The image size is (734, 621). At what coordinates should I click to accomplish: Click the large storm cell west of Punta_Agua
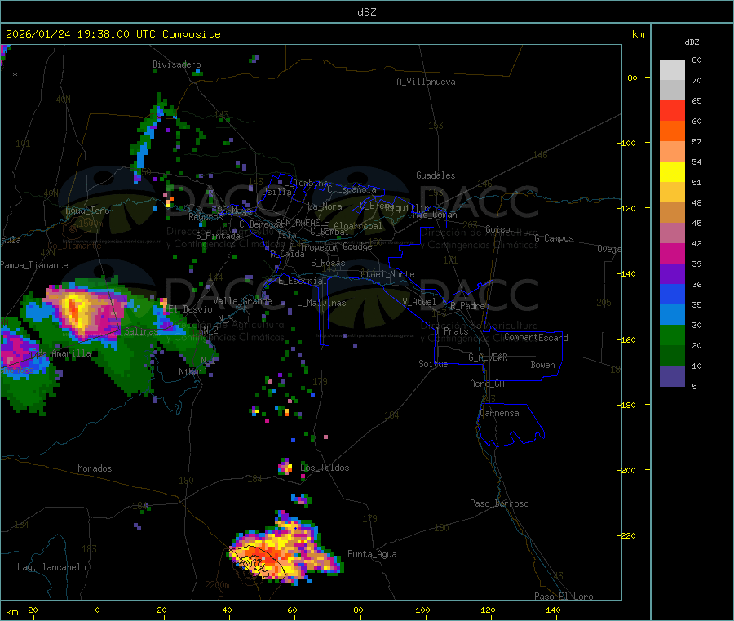click(286, 549)
